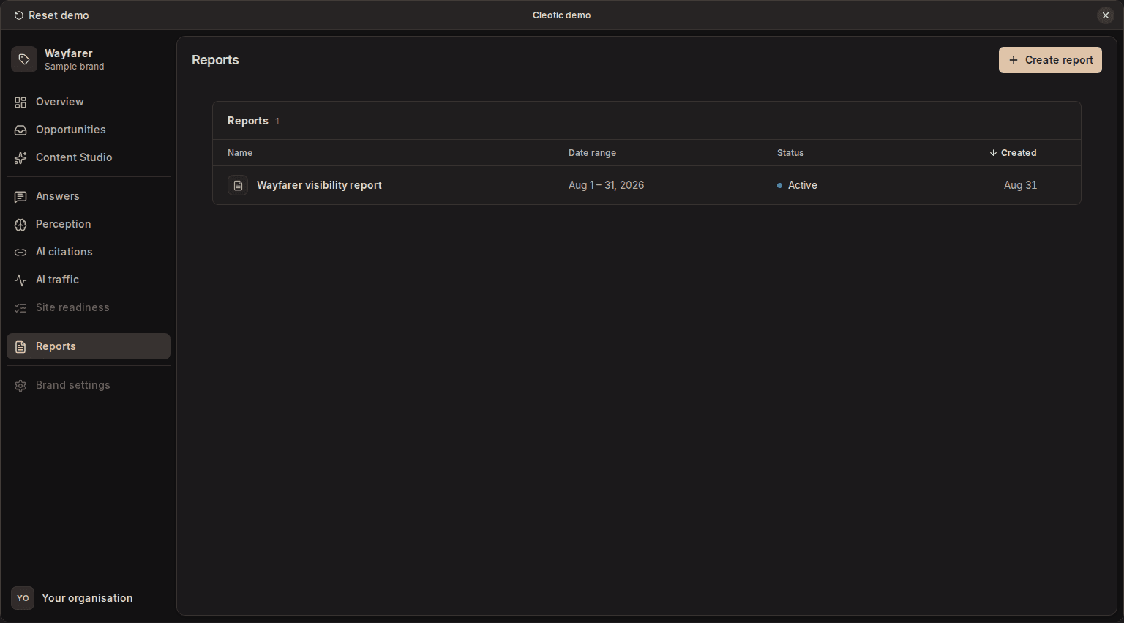The width and height of the screenshot is (1124, 623).
Task: Click the Reports document icon in sidebar
Action: tap(20, 347)
